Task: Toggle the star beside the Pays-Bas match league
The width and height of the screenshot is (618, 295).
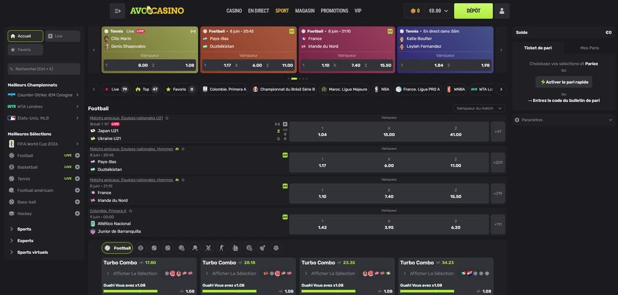Action: 183,149
